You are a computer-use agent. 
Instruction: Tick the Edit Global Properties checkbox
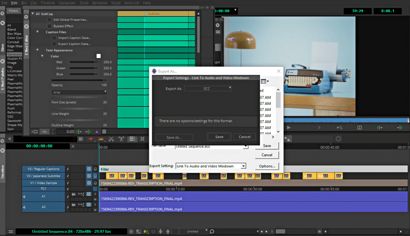[50, 20]
